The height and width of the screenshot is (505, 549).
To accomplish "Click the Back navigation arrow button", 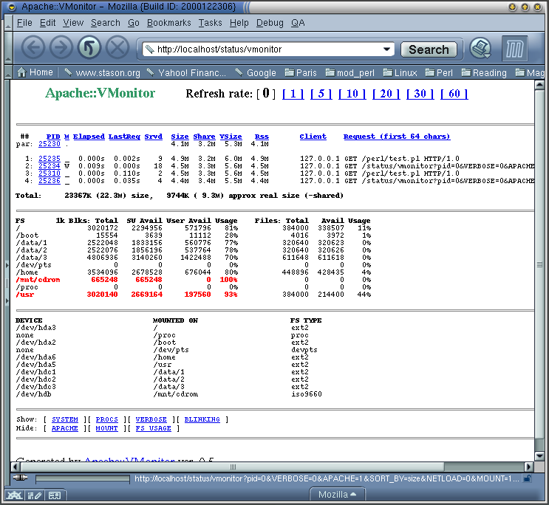I will pyautogui.click(x=33, y=49).
